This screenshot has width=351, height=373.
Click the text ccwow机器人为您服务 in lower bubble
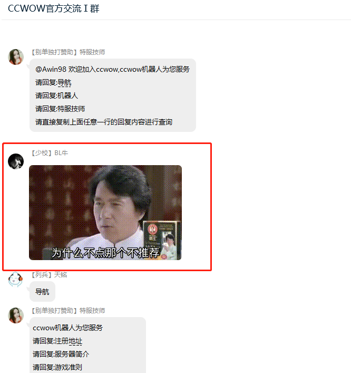point(68,328)
